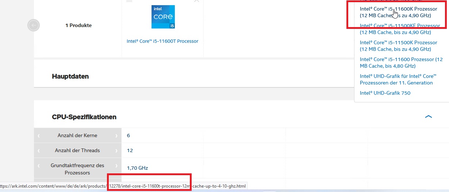Select the i5-11600 Prozessor 4,80 GHz suggestion
This screenshot has width=449, height=192.
[401, 63]
